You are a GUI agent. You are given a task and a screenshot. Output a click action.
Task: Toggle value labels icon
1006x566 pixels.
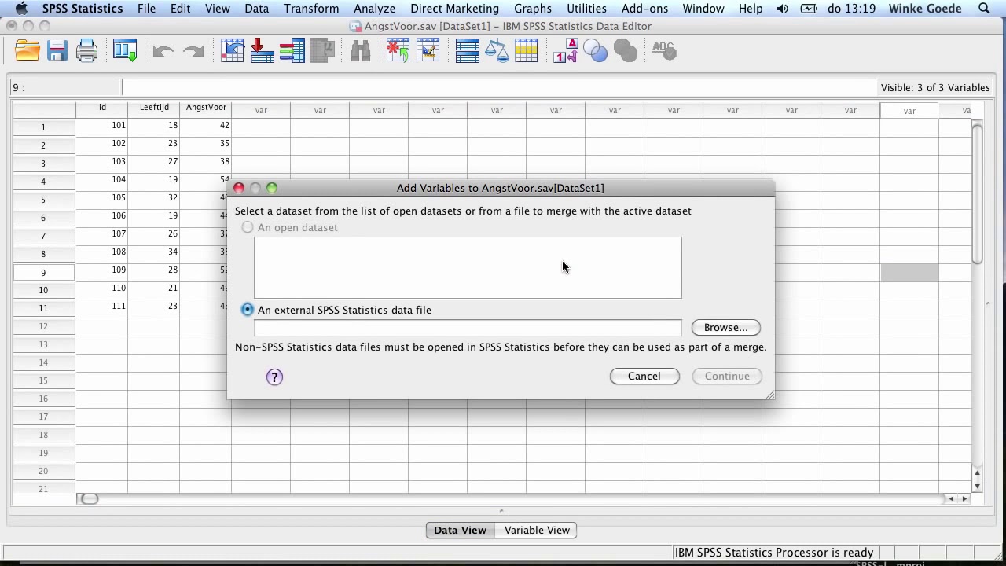(565, 51)
